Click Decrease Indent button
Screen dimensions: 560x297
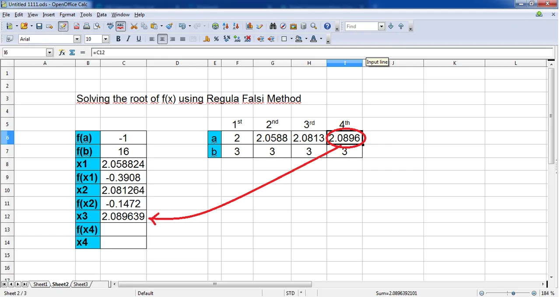[261, 39]
